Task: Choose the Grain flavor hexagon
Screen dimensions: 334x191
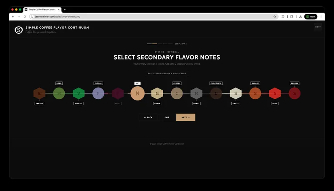Action: tap(157, 93)
